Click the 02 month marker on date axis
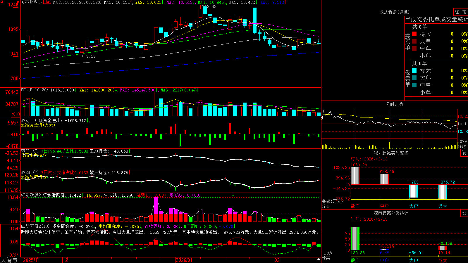This screenshot has height=263, width=468. click(277, 260)
